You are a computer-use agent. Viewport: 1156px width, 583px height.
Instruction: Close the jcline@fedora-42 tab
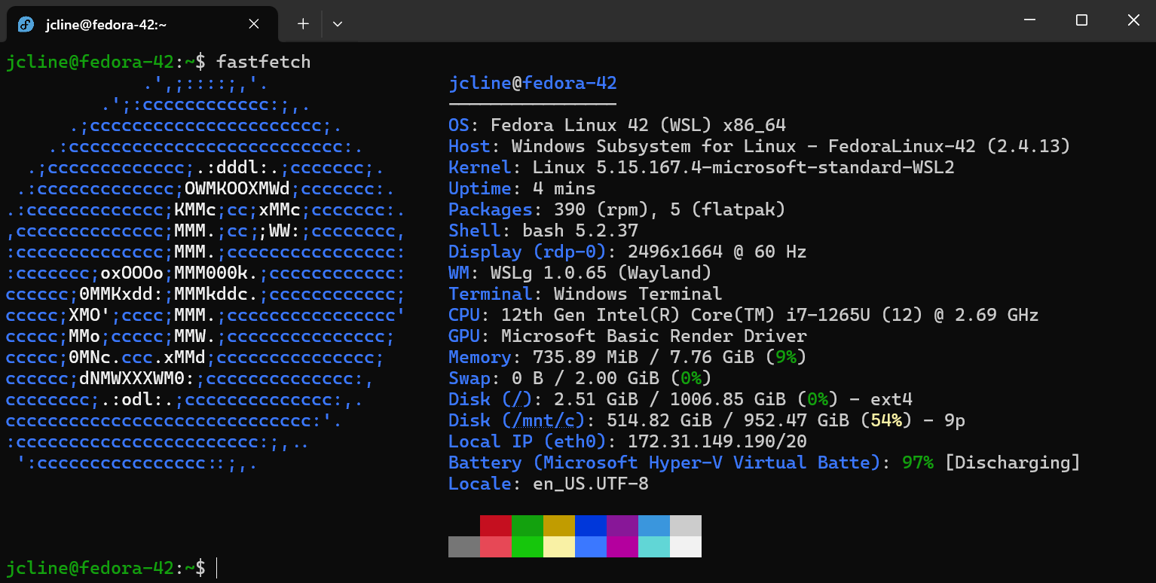point(254,23)
